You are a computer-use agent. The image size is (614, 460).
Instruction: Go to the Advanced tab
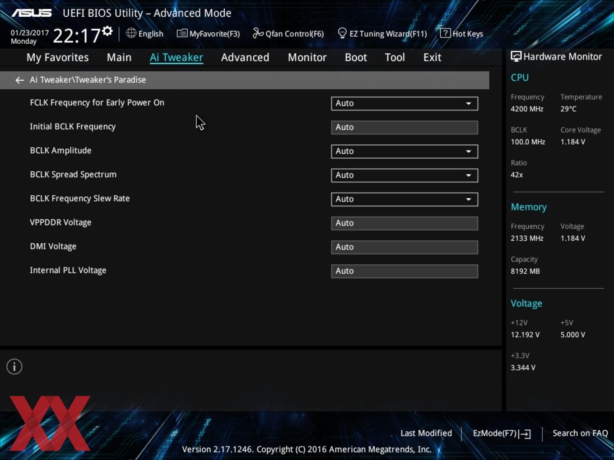[245, 57]
